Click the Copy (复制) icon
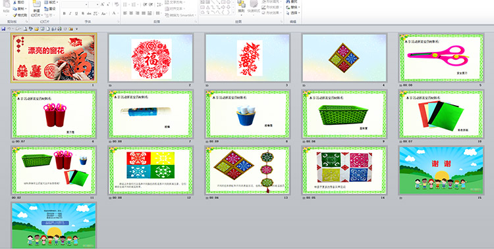Viewport: 494px width, 249px height. (x=14, y=9)
